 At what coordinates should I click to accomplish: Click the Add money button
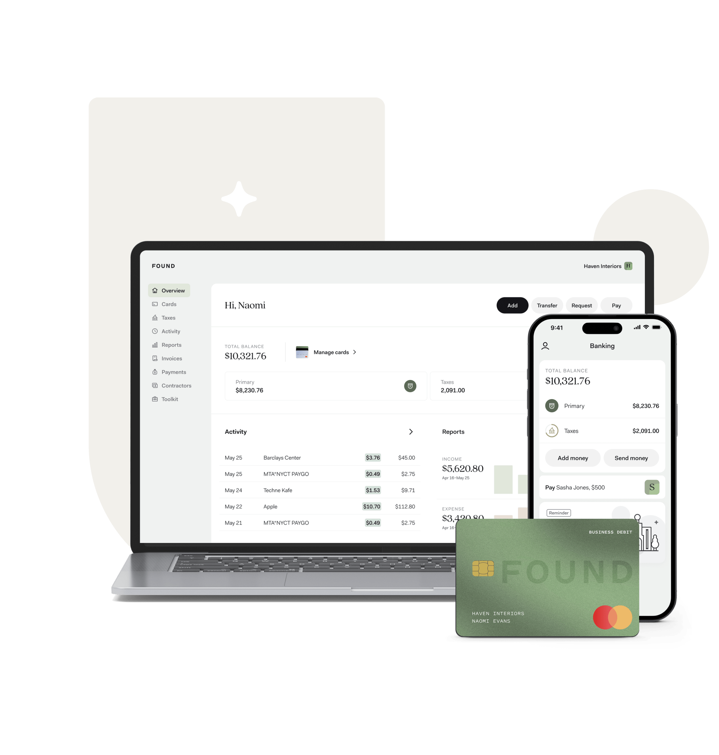(573, 458)
